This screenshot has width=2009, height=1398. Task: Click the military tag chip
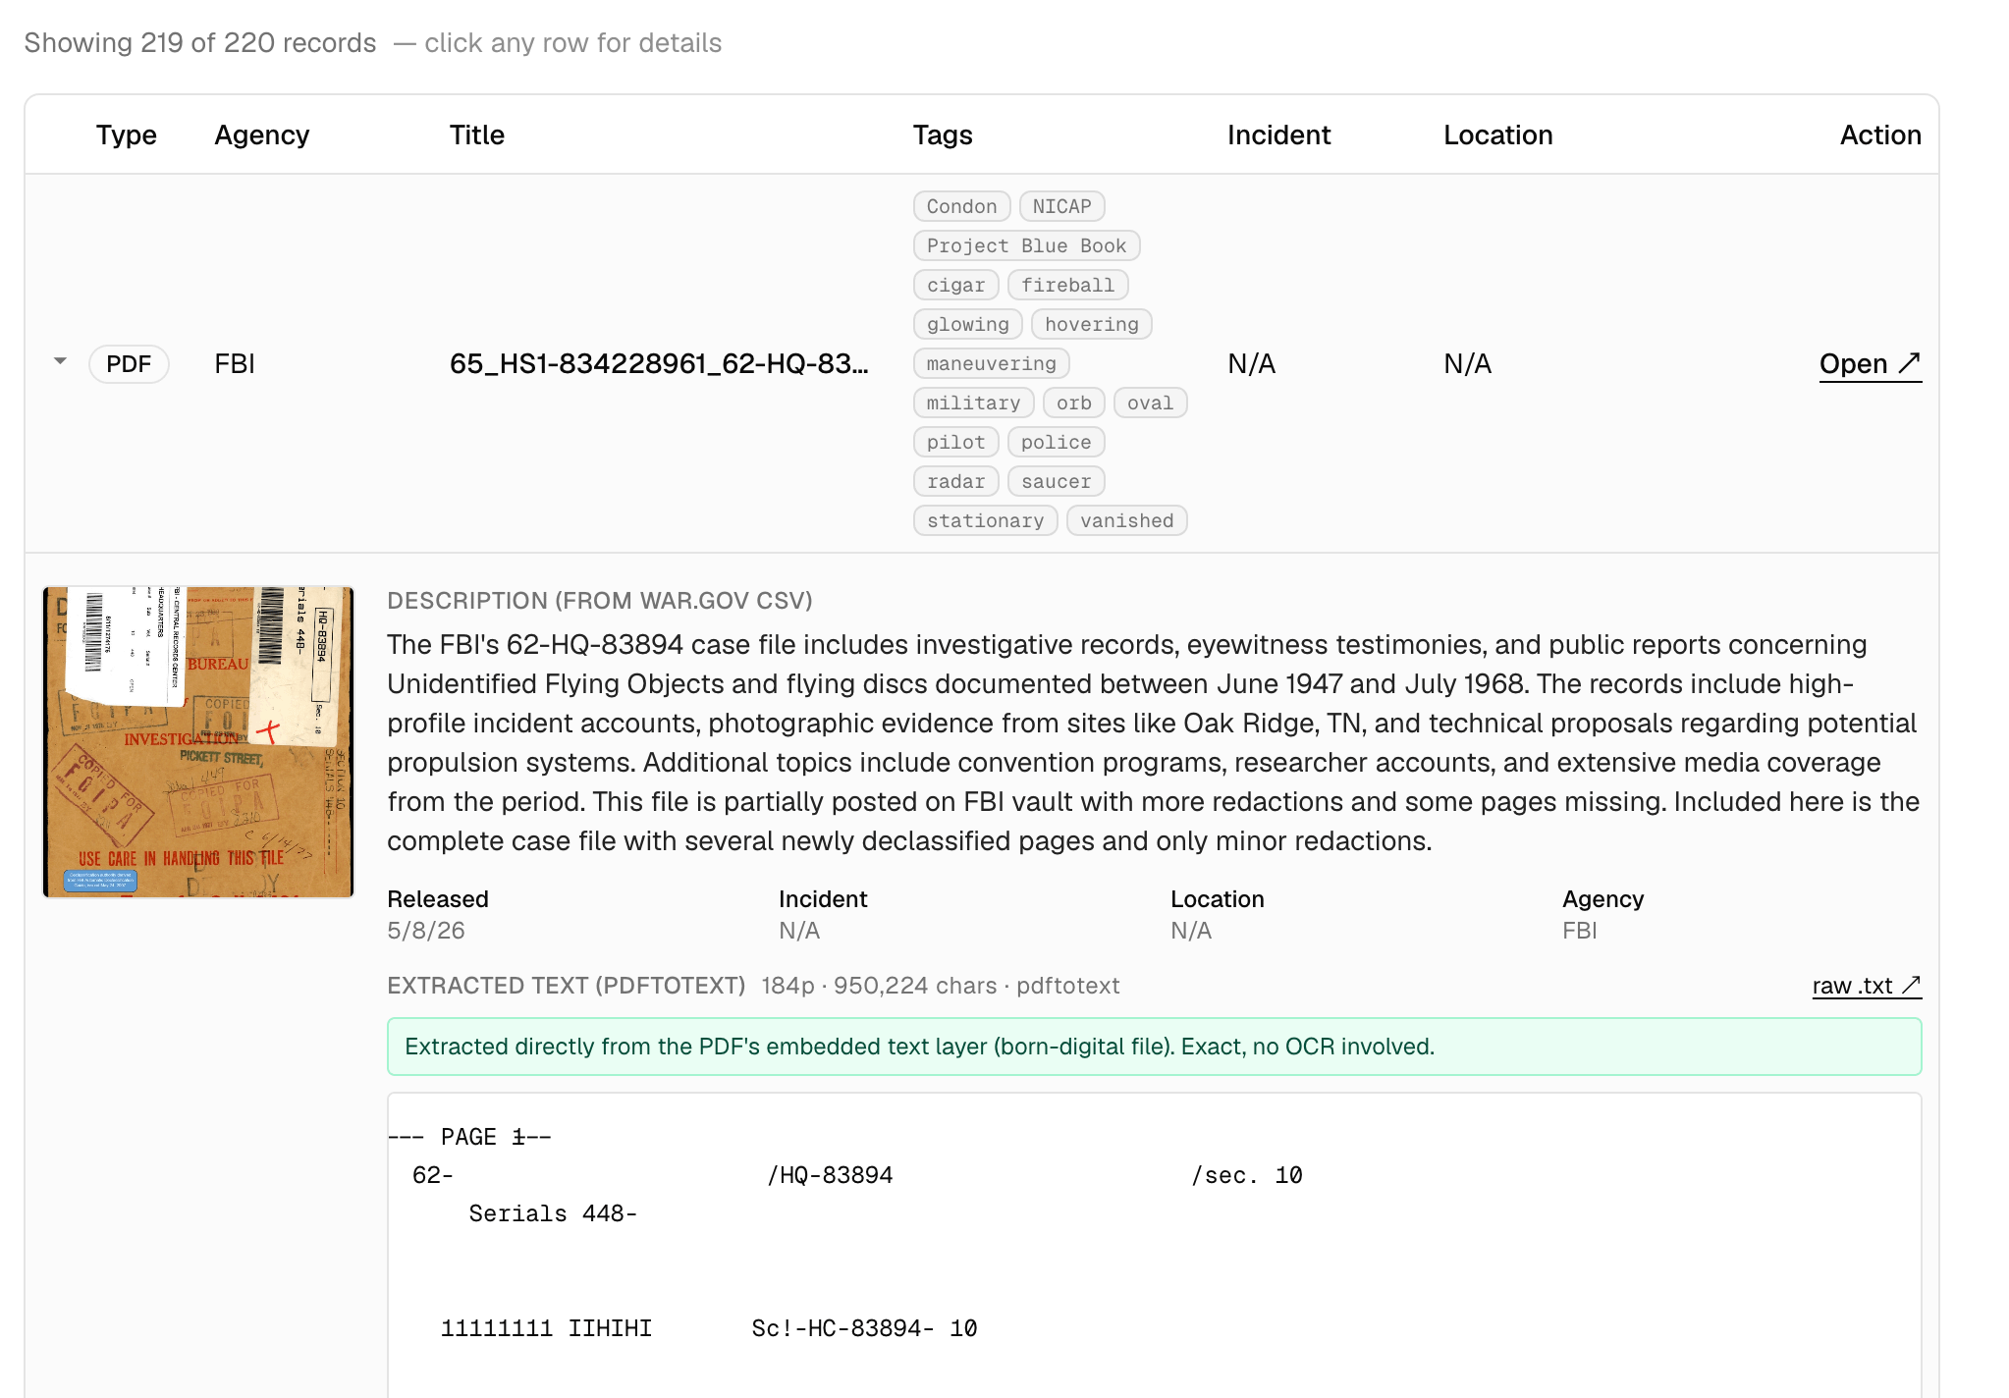pos(973,403)
